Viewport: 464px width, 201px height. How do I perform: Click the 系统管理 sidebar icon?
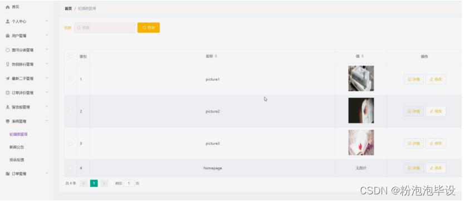point(8,121)
